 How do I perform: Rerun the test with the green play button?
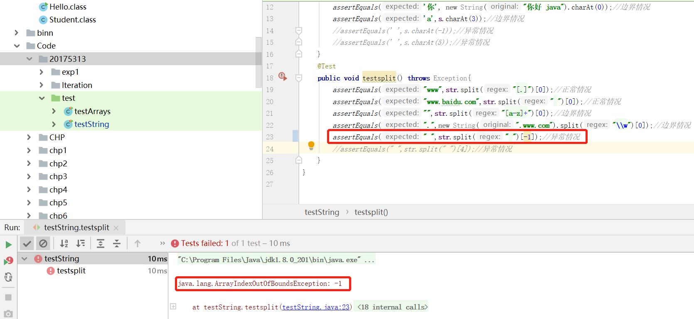coord(8,244)
